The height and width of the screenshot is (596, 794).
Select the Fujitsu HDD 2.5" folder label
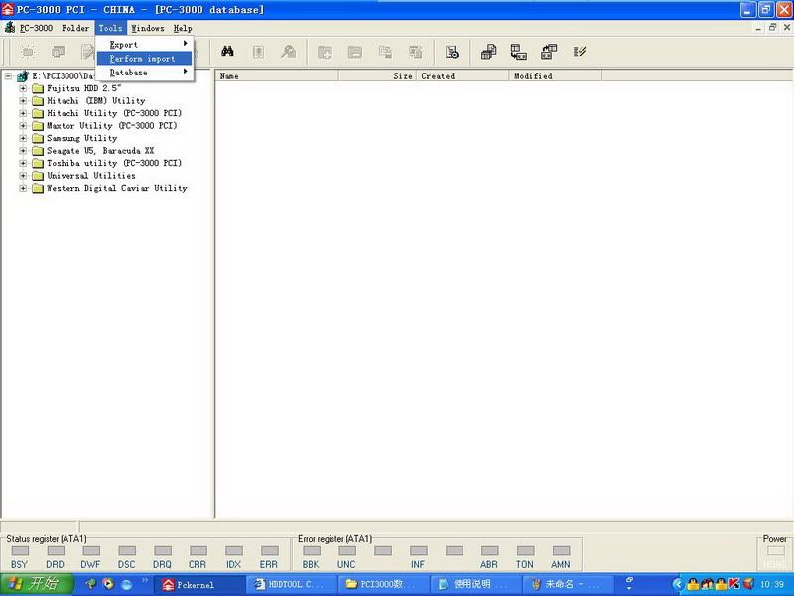[84, 88]
